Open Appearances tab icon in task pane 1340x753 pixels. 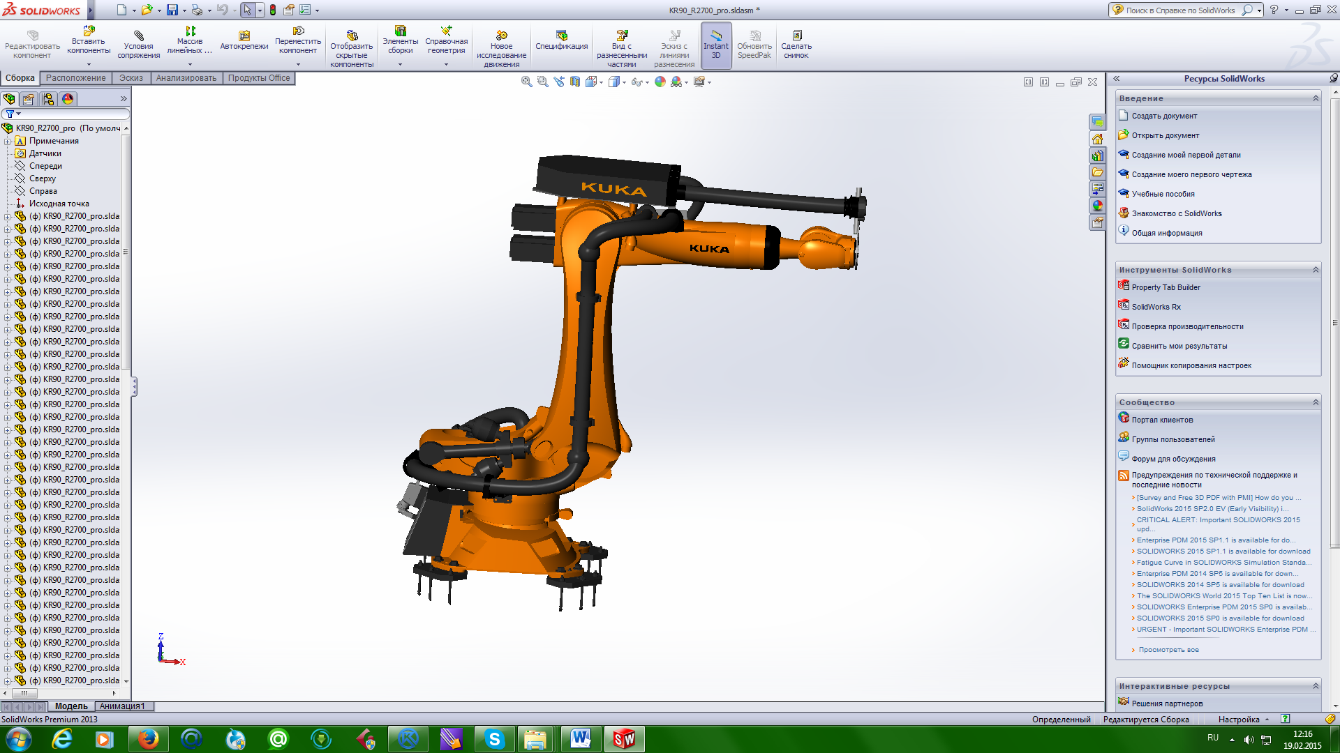[1098, 206]
